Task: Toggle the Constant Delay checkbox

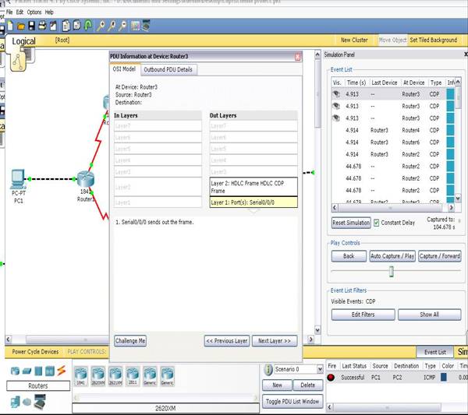Action: coord(377,223)
